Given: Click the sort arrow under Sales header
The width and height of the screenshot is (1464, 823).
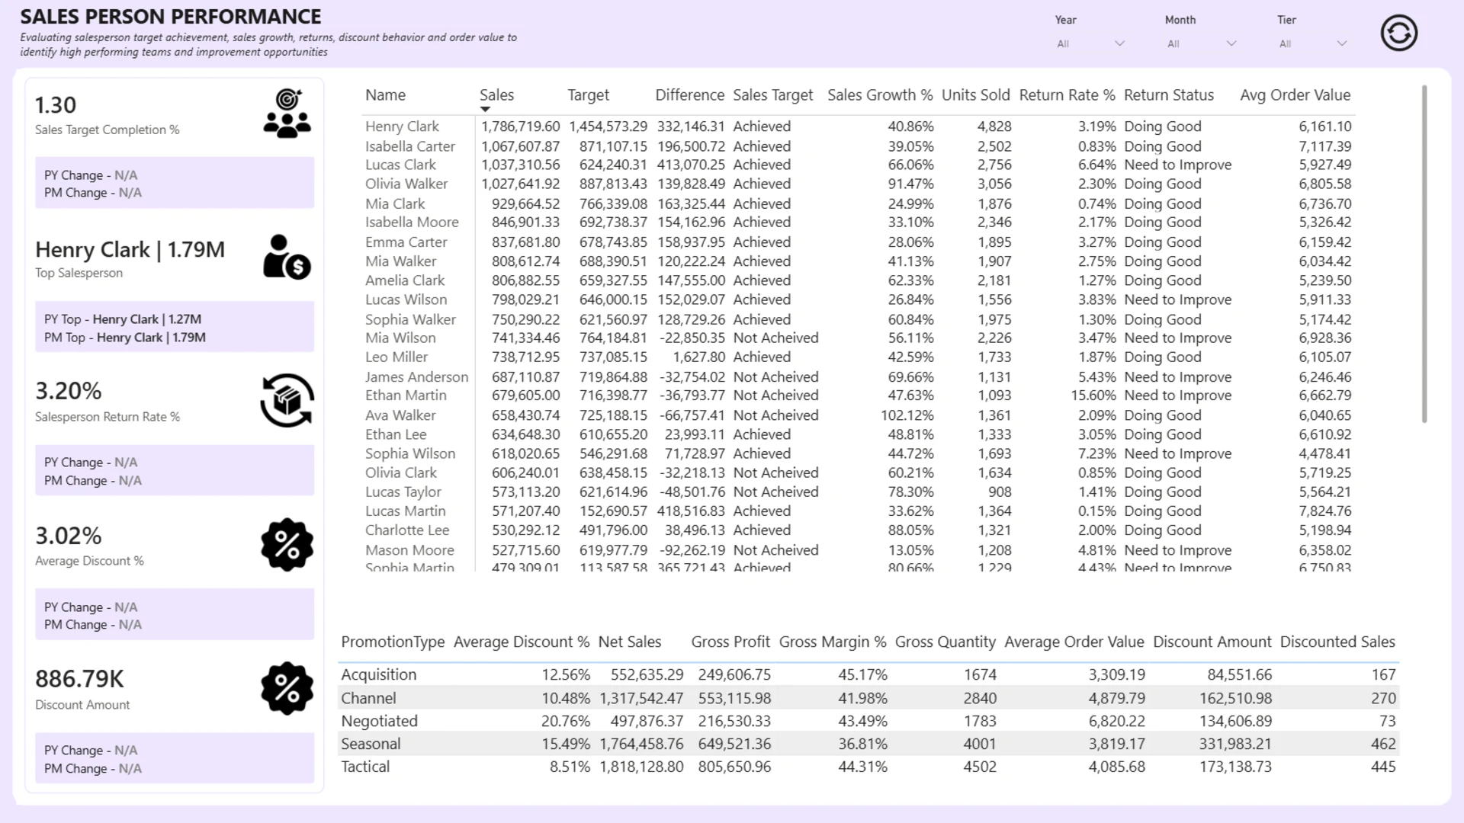Looking at the screenshot, I should coord(485,109).
